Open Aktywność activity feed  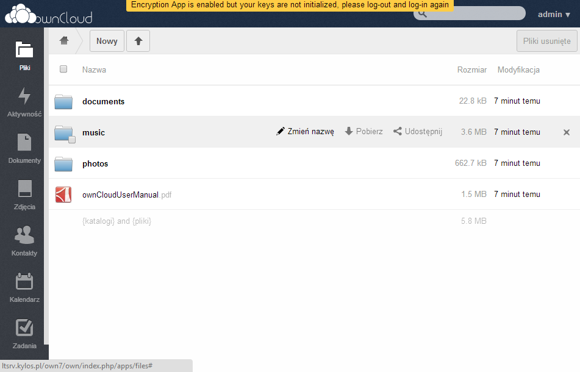[x=24, y=102]
